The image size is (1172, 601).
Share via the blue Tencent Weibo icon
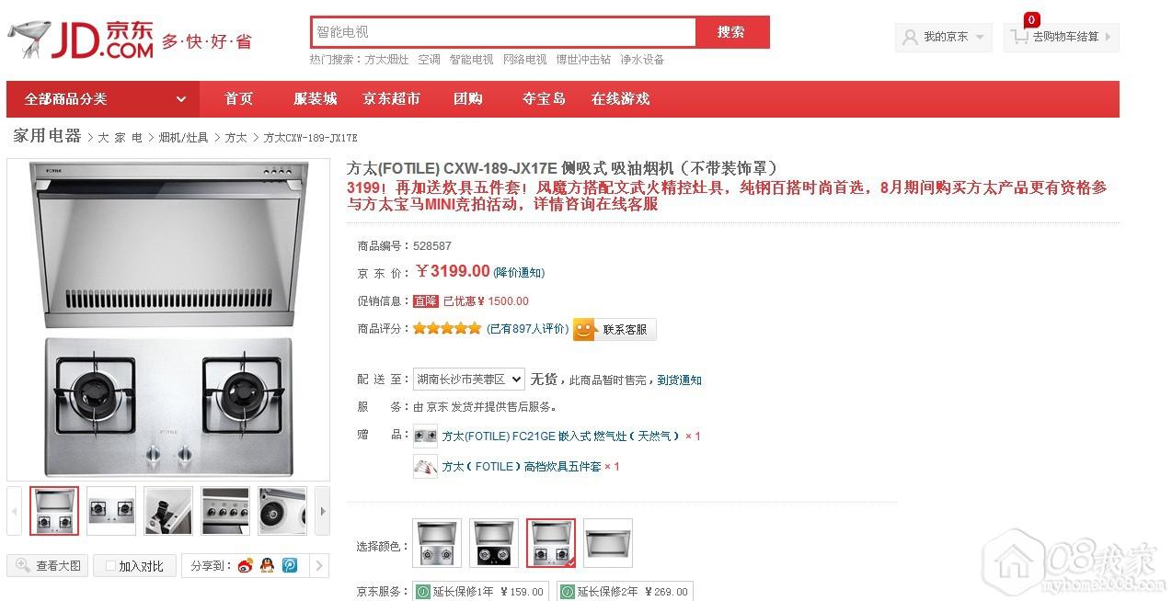[x=290, y=565]
